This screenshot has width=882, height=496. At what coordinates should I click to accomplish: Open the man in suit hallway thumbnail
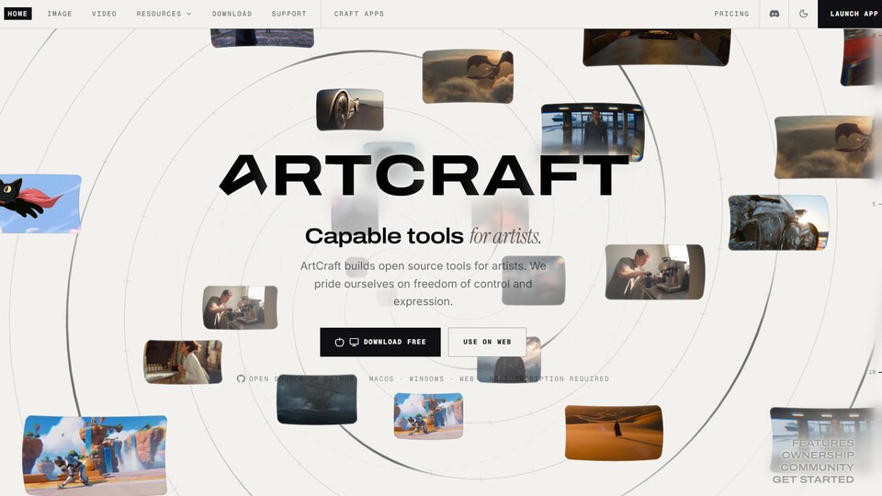[593, 130]
